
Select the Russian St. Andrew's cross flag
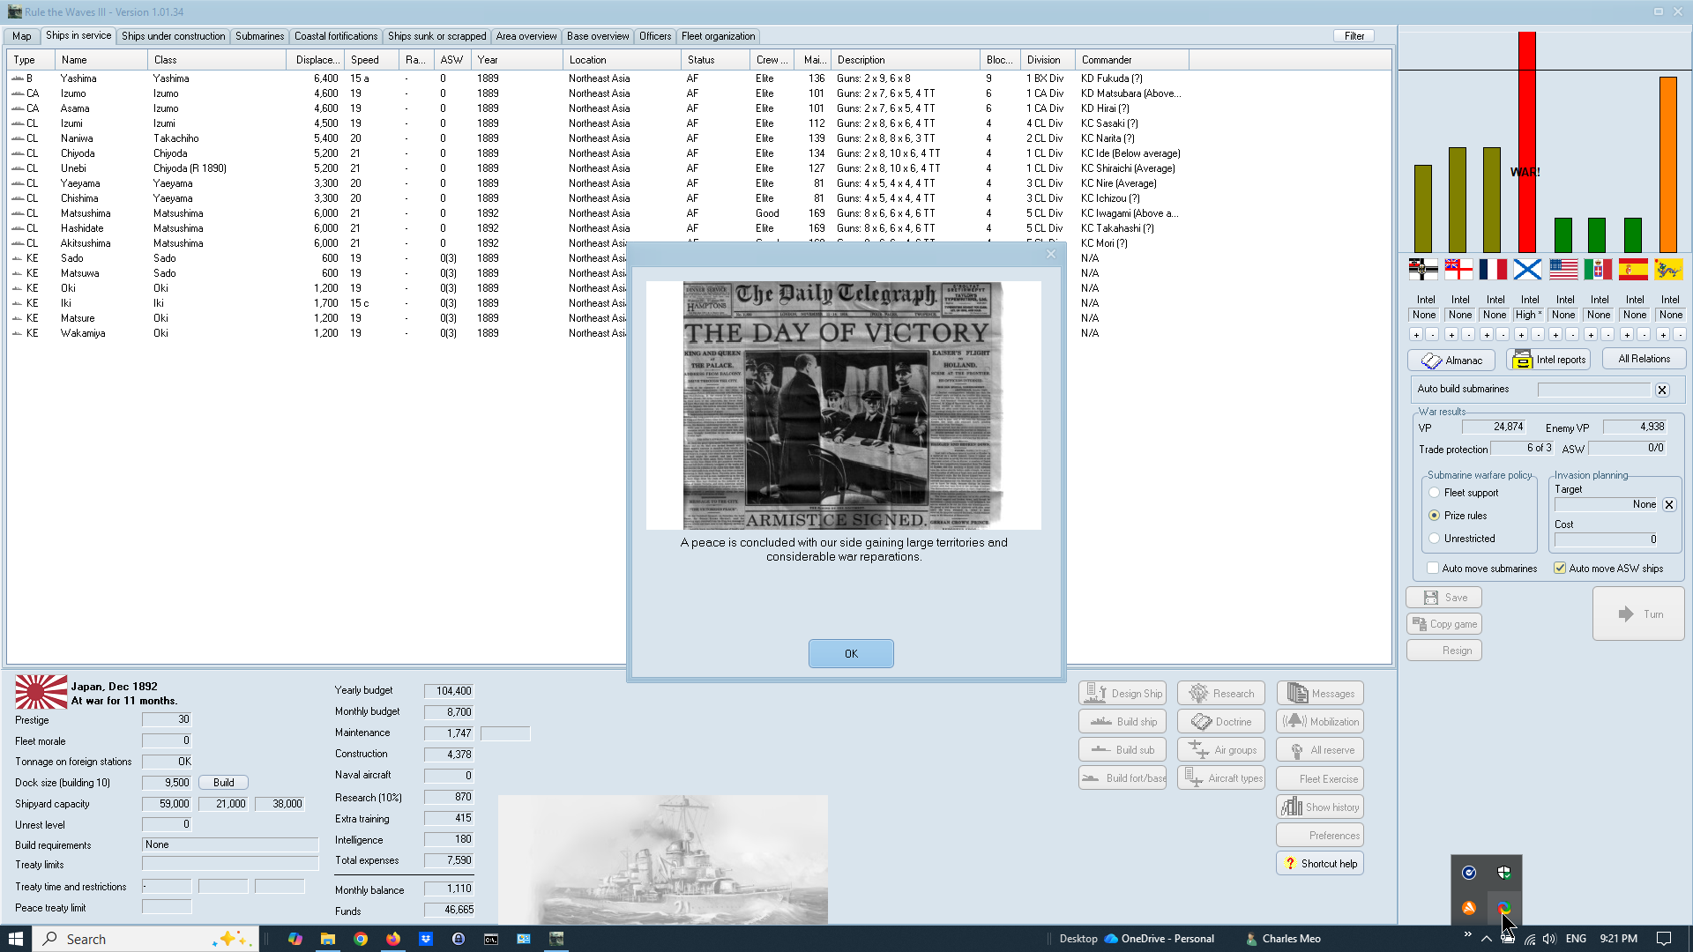coord(1528,270)
